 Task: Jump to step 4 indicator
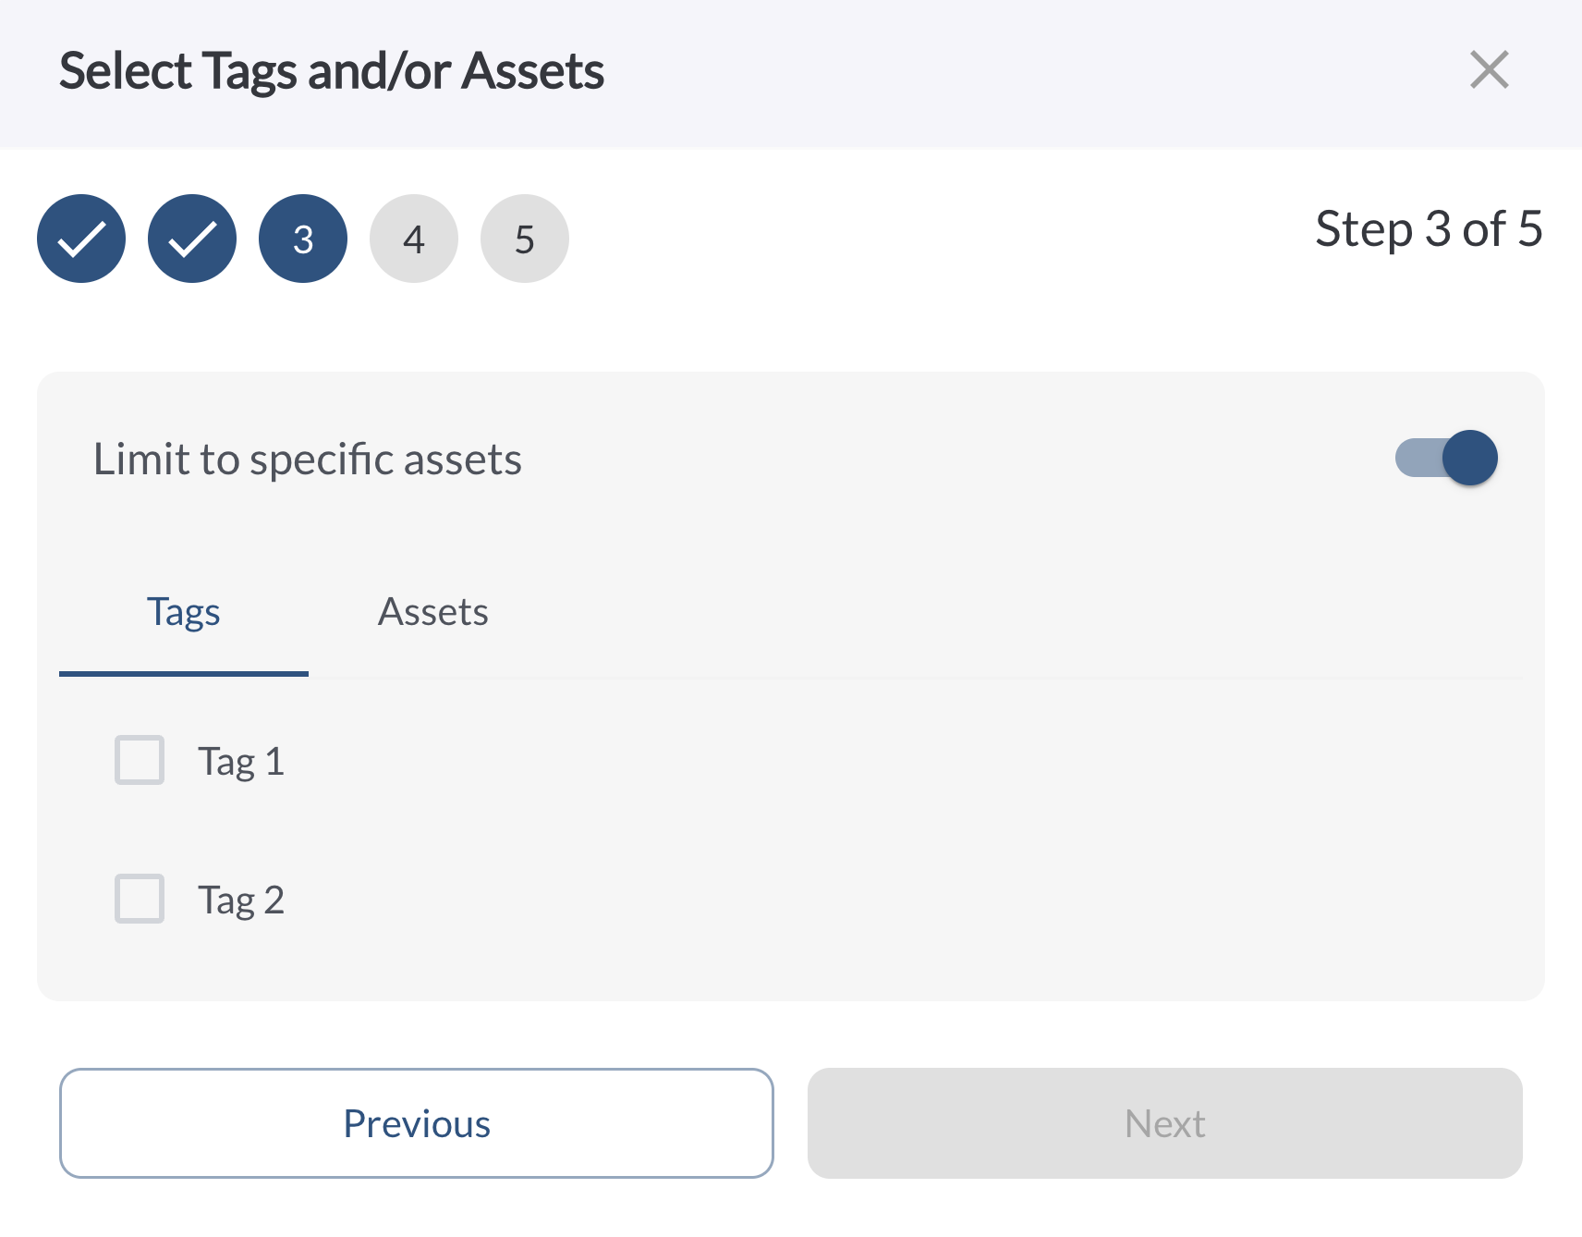click(x=414, y=239)
